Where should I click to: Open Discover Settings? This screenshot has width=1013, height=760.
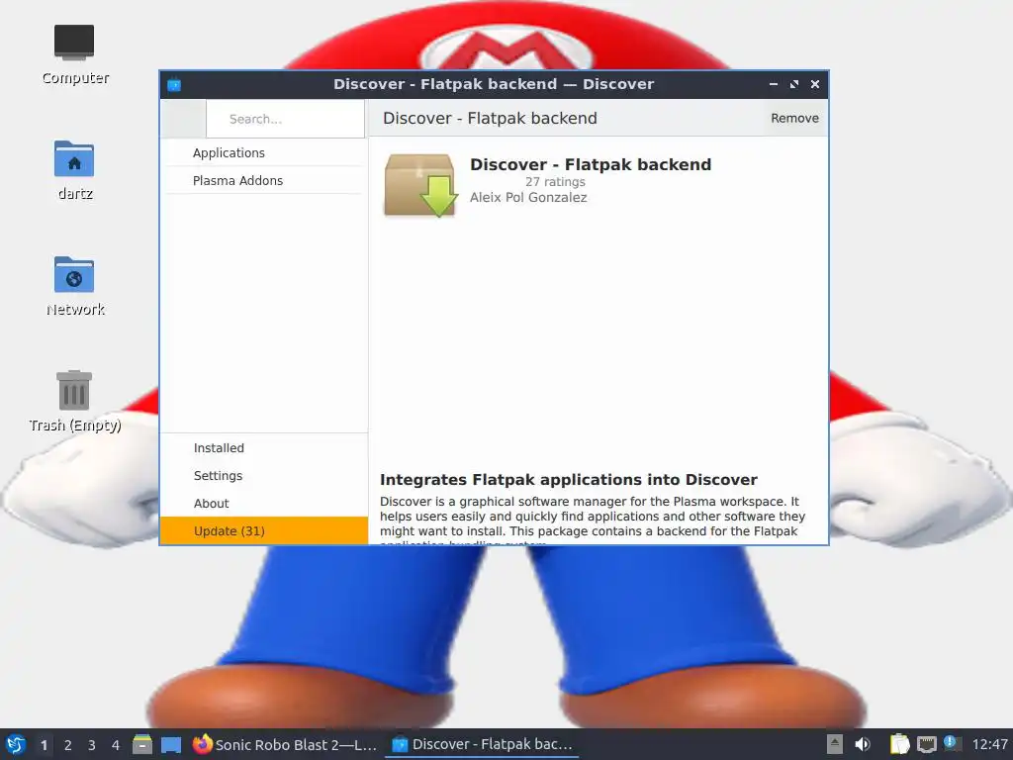pyautogui.click(x=263, y=476)
